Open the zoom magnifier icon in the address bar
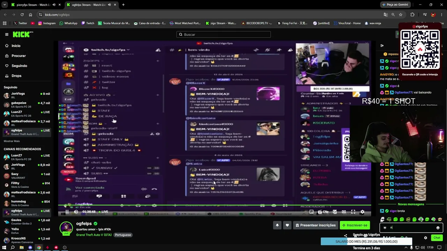The height and width of the screenshot is (251, 447). [x=393, y=15]
